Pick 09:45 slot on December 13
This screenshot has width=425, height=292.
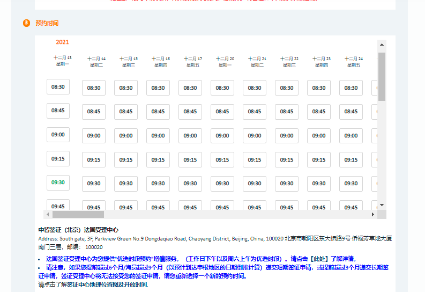point(58,205)
